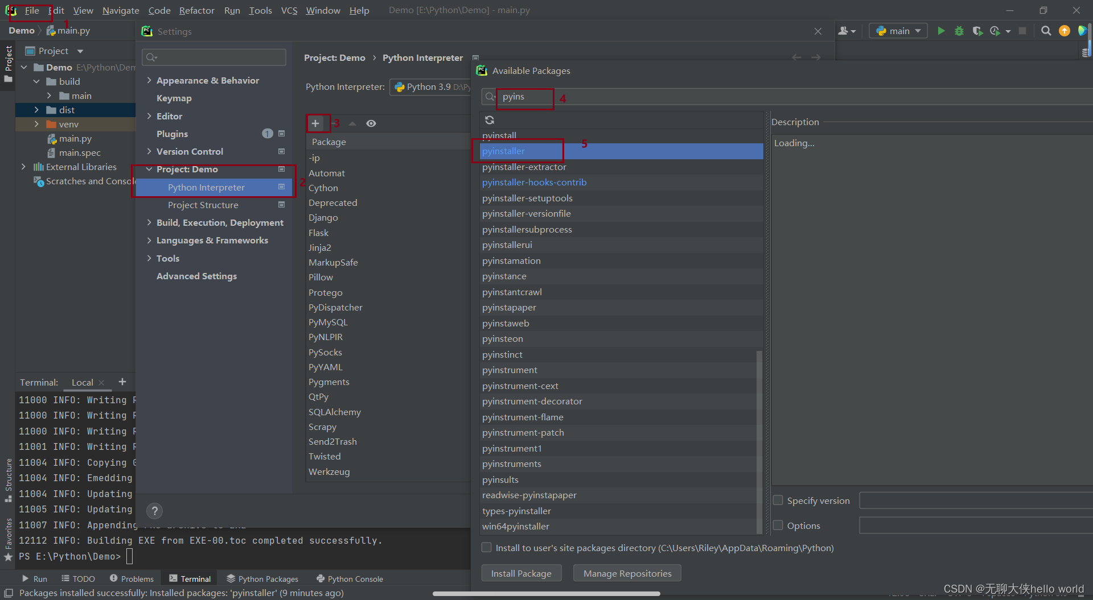Expand Version Control settings section
The width and height of the screenshot is (1093, 600).
(149, 151)
